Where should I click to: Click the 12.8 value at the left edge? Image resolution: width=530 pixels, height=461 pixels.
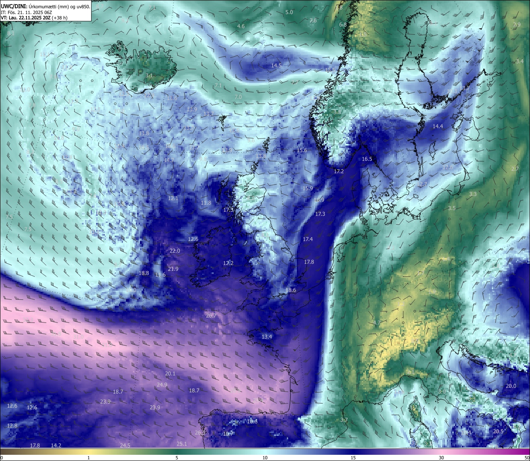point(12,426)
